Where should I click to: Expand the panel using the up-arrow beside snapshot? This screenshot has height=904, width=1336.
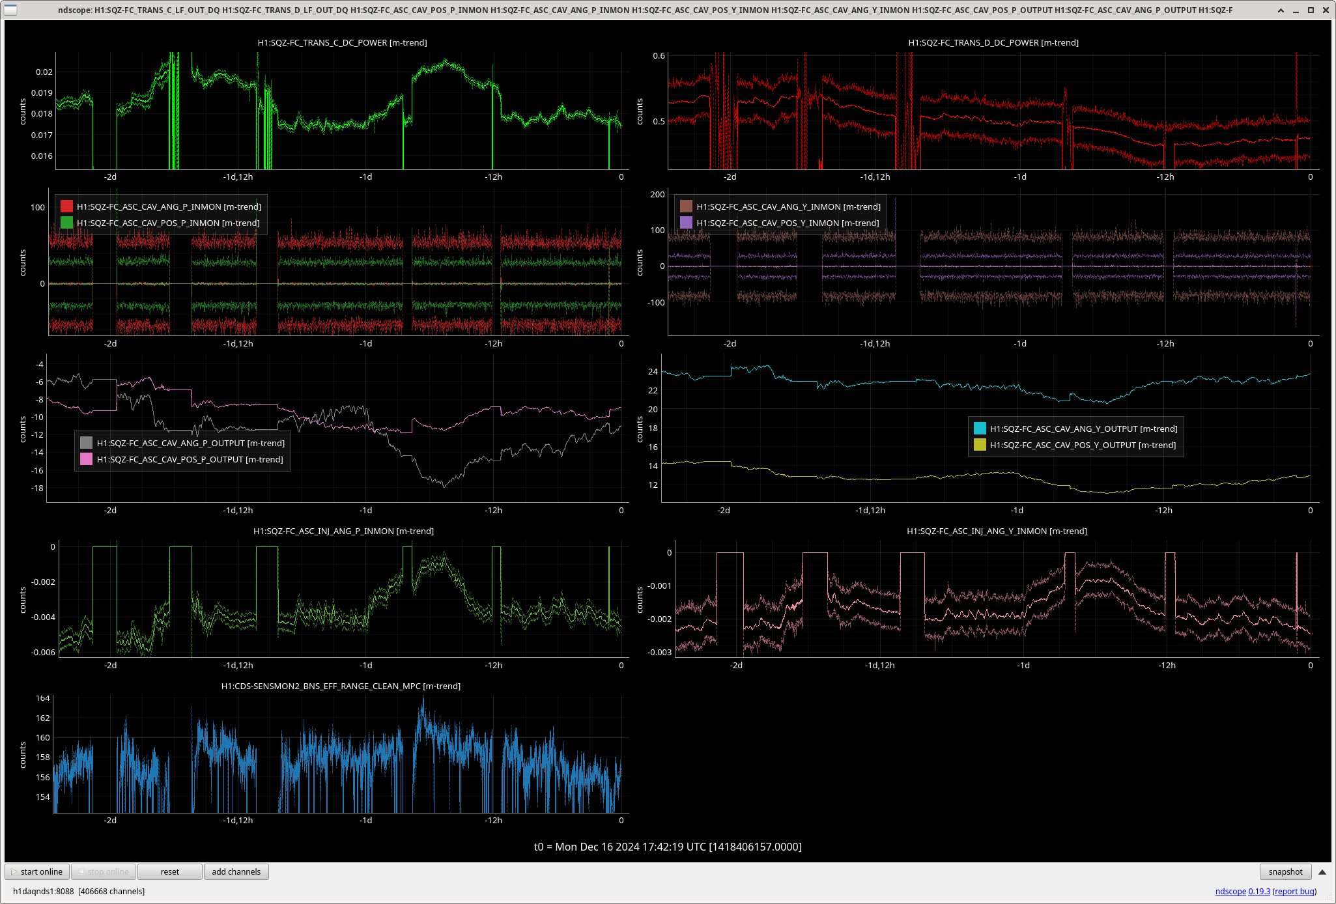tap(1322, 871)
